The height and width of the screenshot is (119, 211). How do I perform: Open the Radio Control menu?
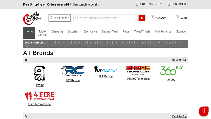pos(42,33)
